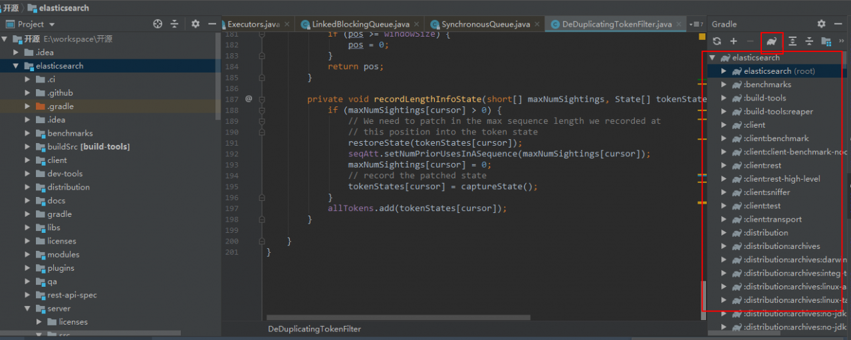Click folder icon of buildSrc module
Screen dimensions: 851x340
40,146
